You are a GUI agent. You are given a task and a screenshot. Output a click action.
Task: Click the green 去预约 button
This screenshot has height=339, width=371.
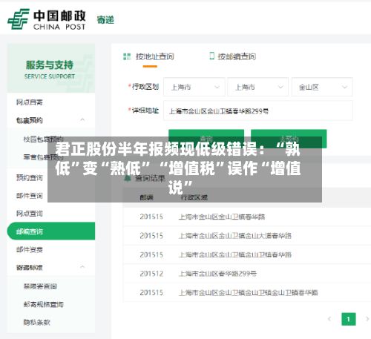[x=289, y=139]
